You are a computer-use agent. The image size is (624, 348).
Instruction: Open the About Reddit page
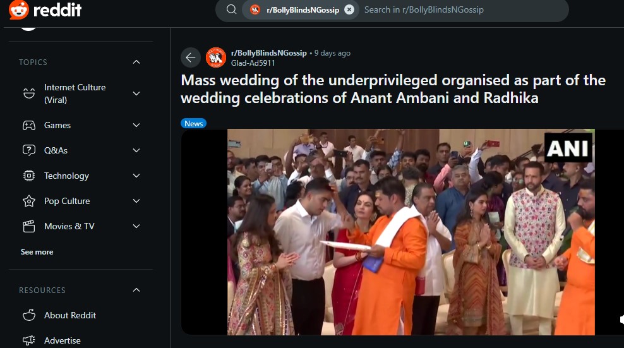[x=69, y=315]
